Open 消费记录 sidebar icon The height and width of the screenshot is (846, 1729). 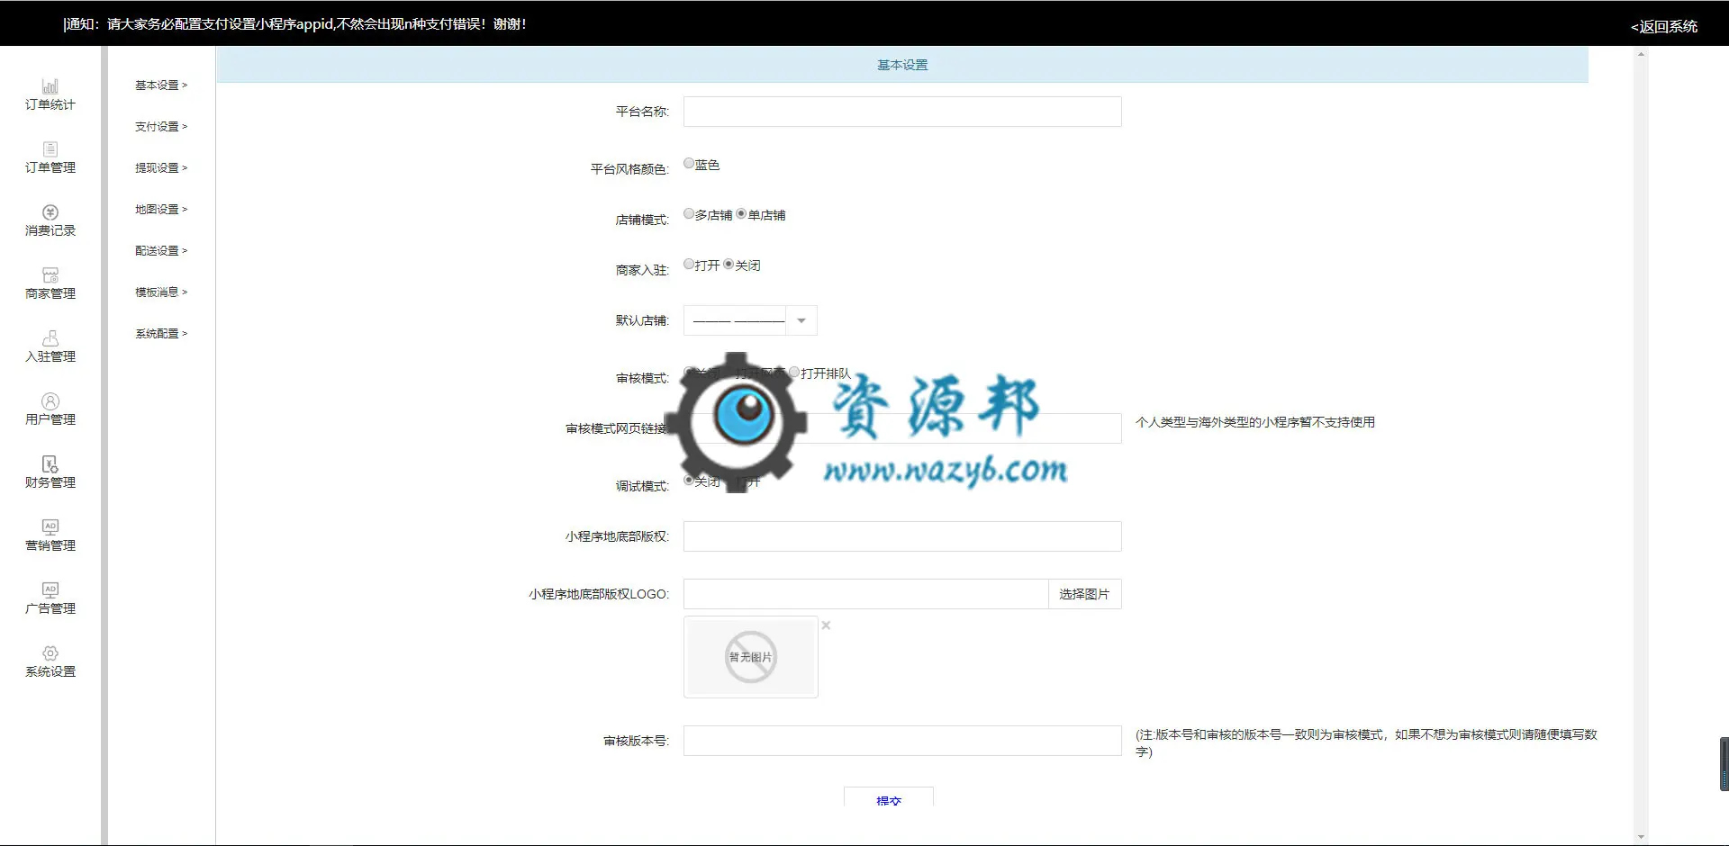(50, 212)
